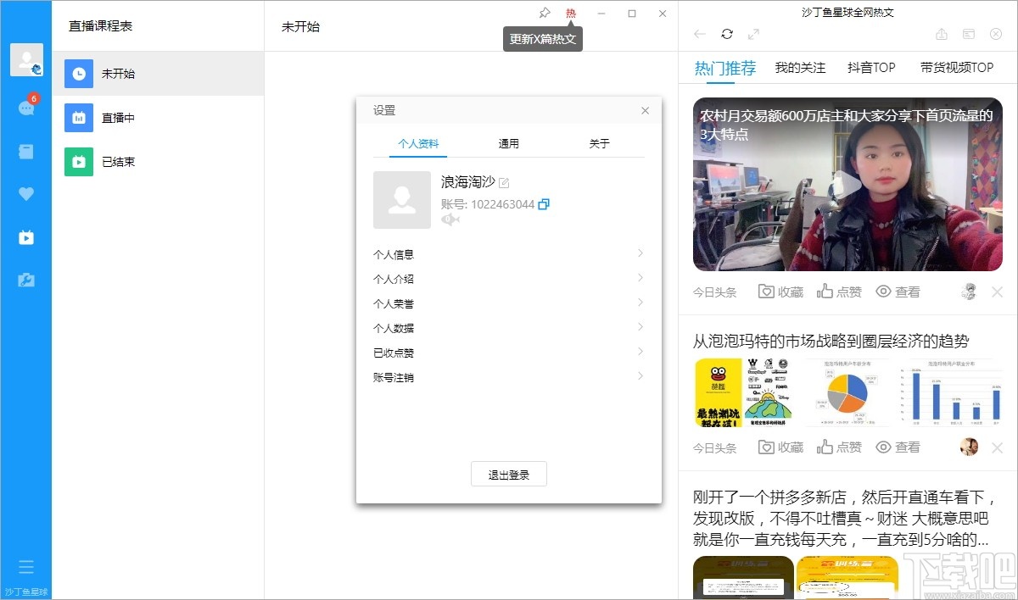Viewport: 1018px width, 600px height.
Task: Edit the nickname 浪海淘沙 via pencil icon
Action: (x=504, y=181)
